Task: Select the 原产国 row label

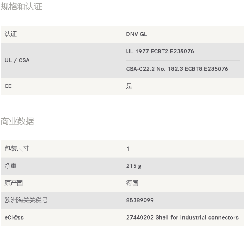Action: point(14,183)
